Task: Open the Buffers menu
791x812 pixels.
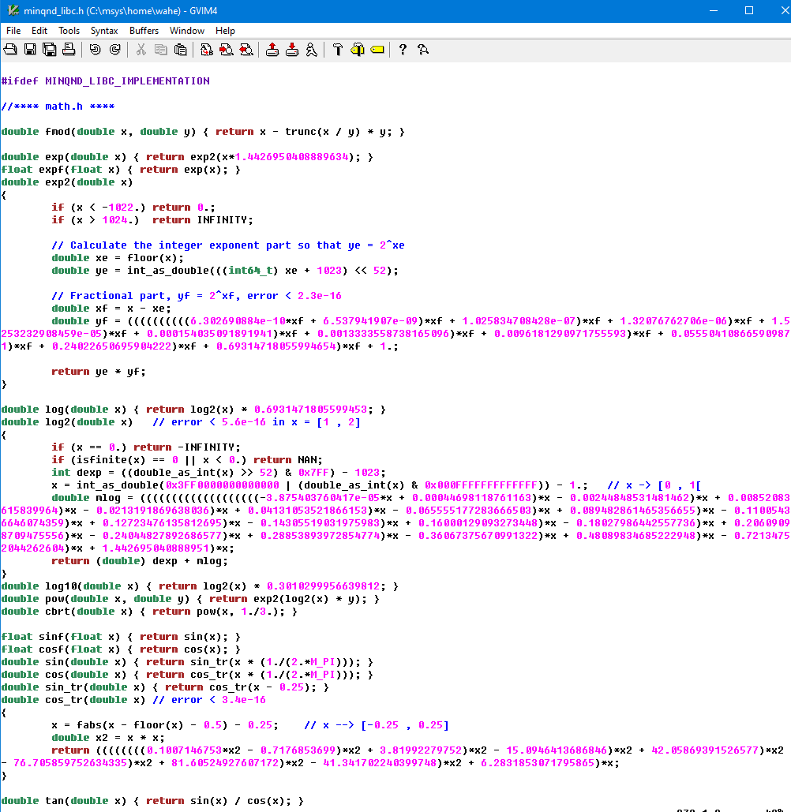Action: 144,31
